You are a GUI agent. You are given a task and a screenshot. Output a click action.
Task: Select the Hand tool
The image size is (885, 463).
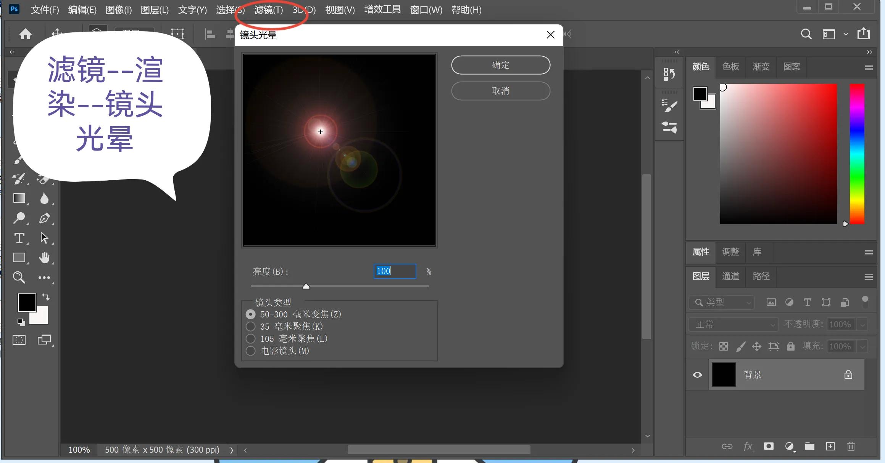tap(45, 258)
